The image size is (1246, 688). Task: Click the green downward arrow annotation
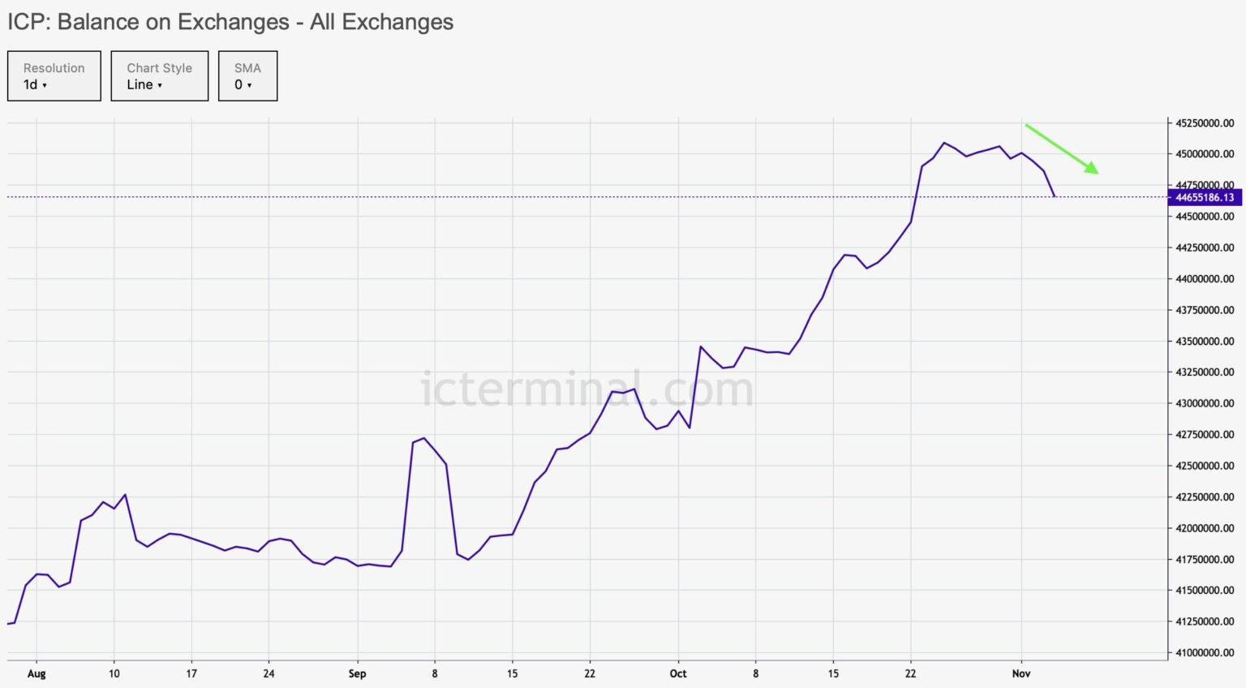pyautogui.click(x=1062, y=148)
